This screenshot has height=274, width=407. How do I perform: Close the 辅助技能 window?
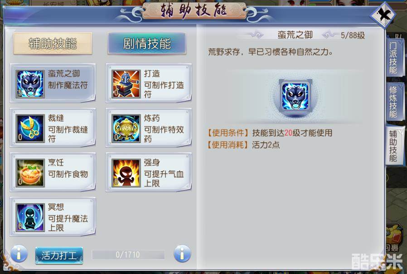point(383,15)
